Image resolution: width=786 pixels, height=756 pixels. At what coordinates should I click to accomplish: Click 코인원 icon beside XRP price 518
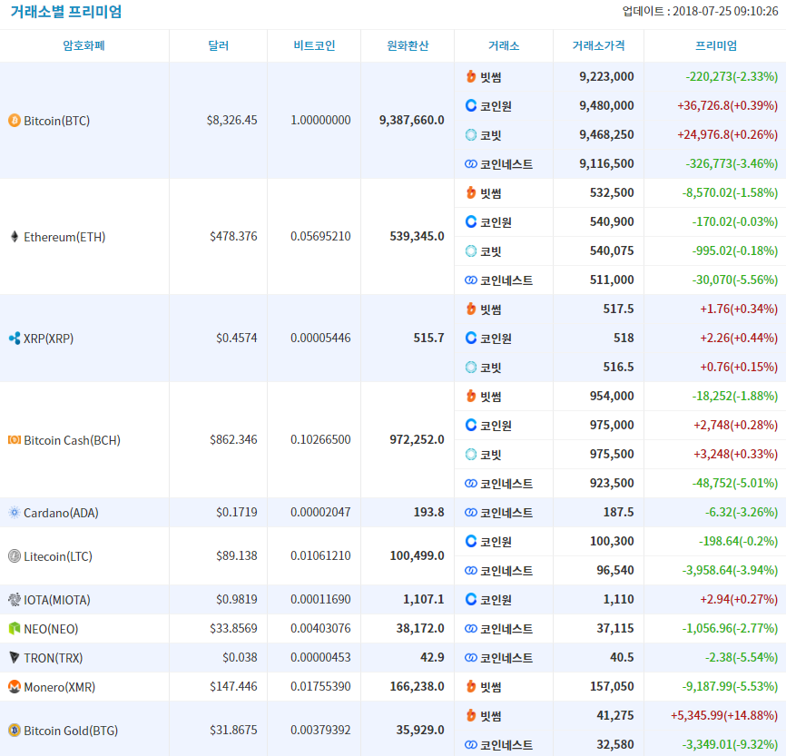tap(471, 338)
